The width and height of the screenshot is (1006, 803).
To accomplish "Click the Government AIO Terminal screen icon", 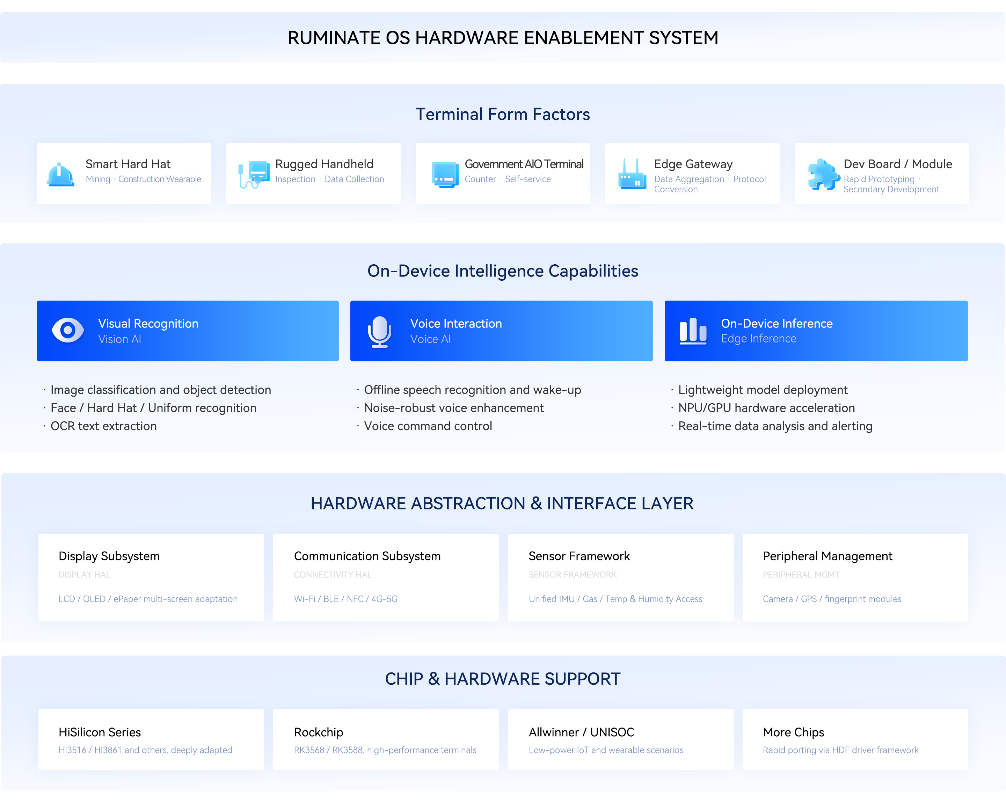I will tap(445, 175).
